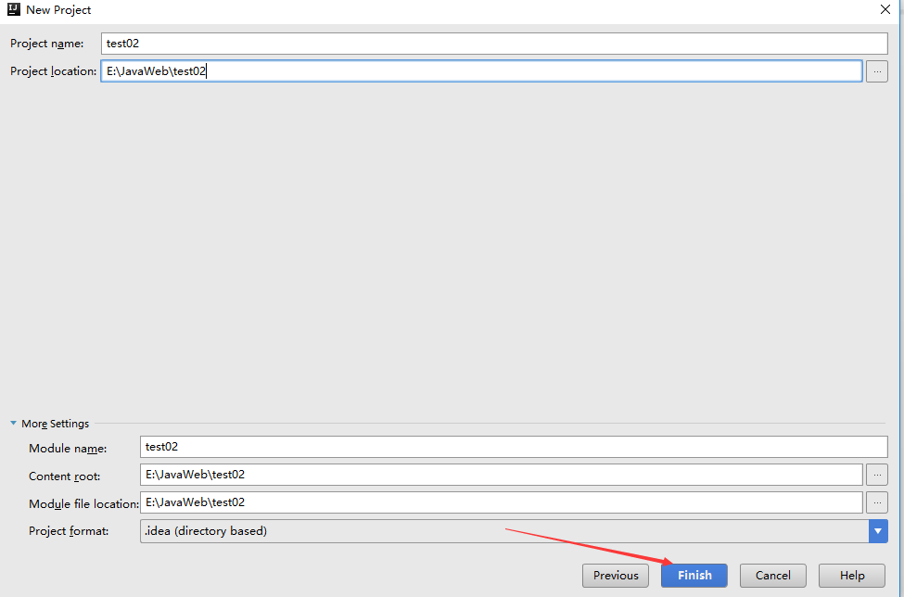
Task: Open the Help button
Action: click(852, 576)
